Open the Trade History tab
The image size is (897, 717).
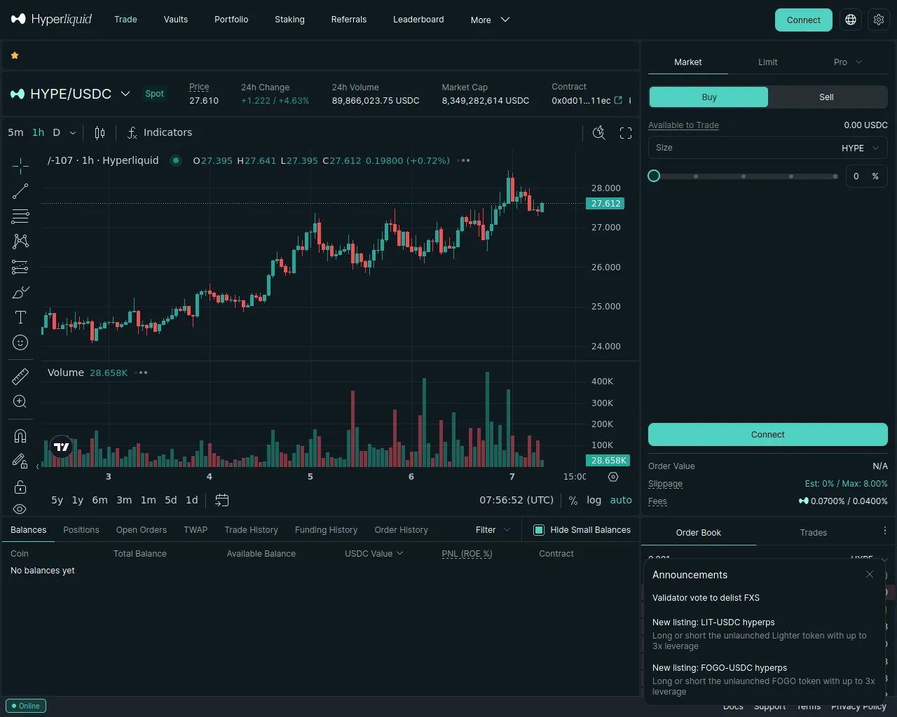(251, 530)
